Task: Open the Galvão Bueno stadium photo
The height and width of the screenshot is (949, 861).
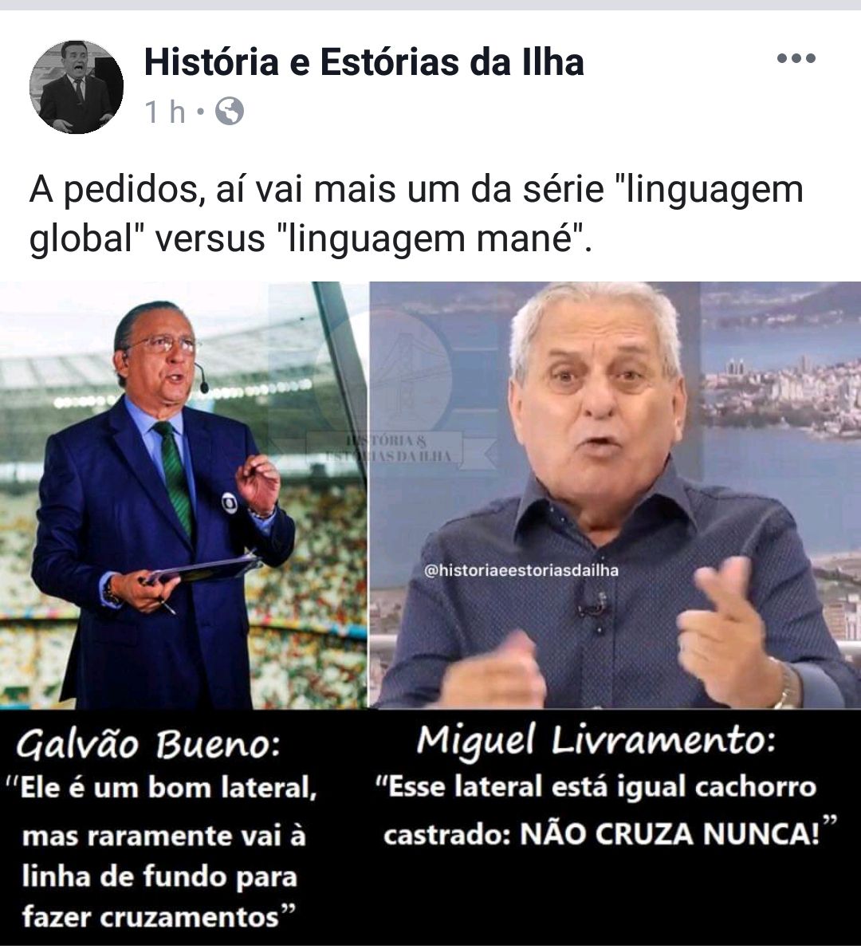Action: [183, 495]
